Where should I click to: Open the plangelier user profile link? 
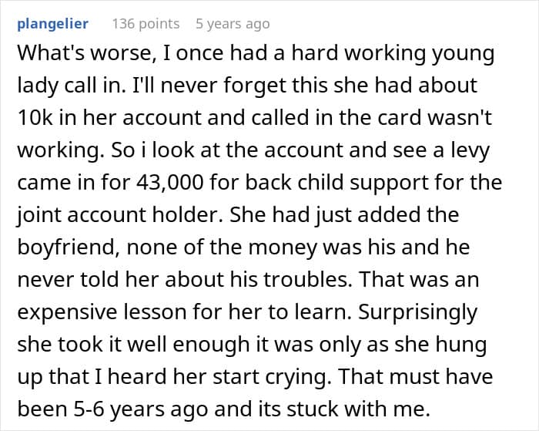52,24
